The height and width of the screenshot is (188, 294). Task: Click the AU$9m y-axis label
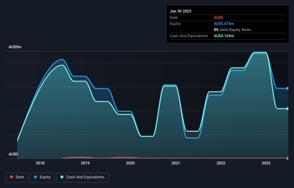click(15, 47)
